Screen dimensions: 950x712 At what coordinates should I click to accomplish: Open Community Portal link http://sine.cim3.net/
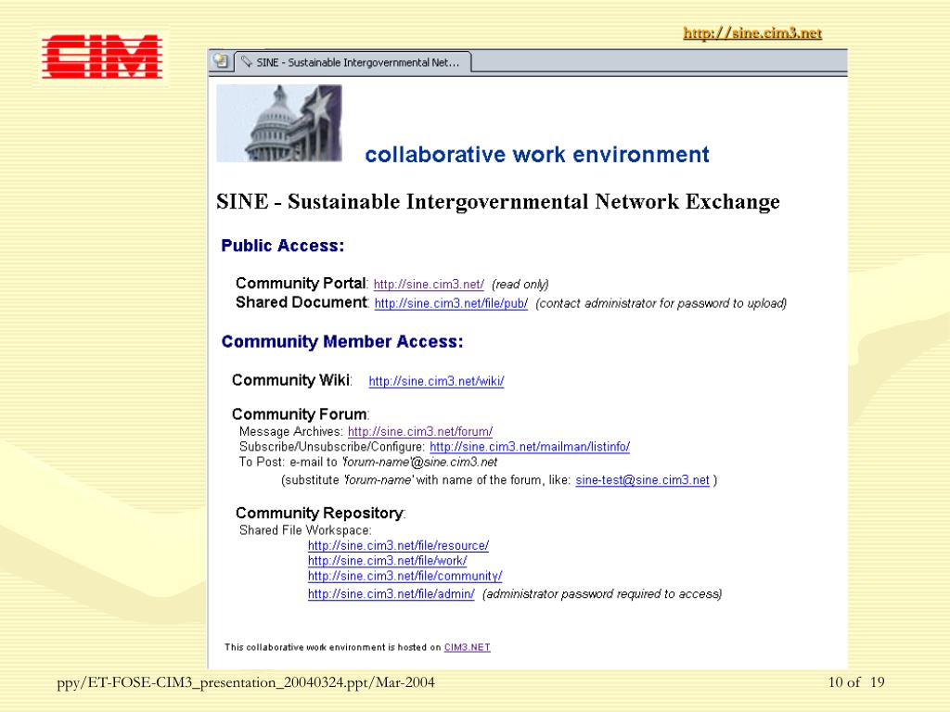tap(429, 284)
